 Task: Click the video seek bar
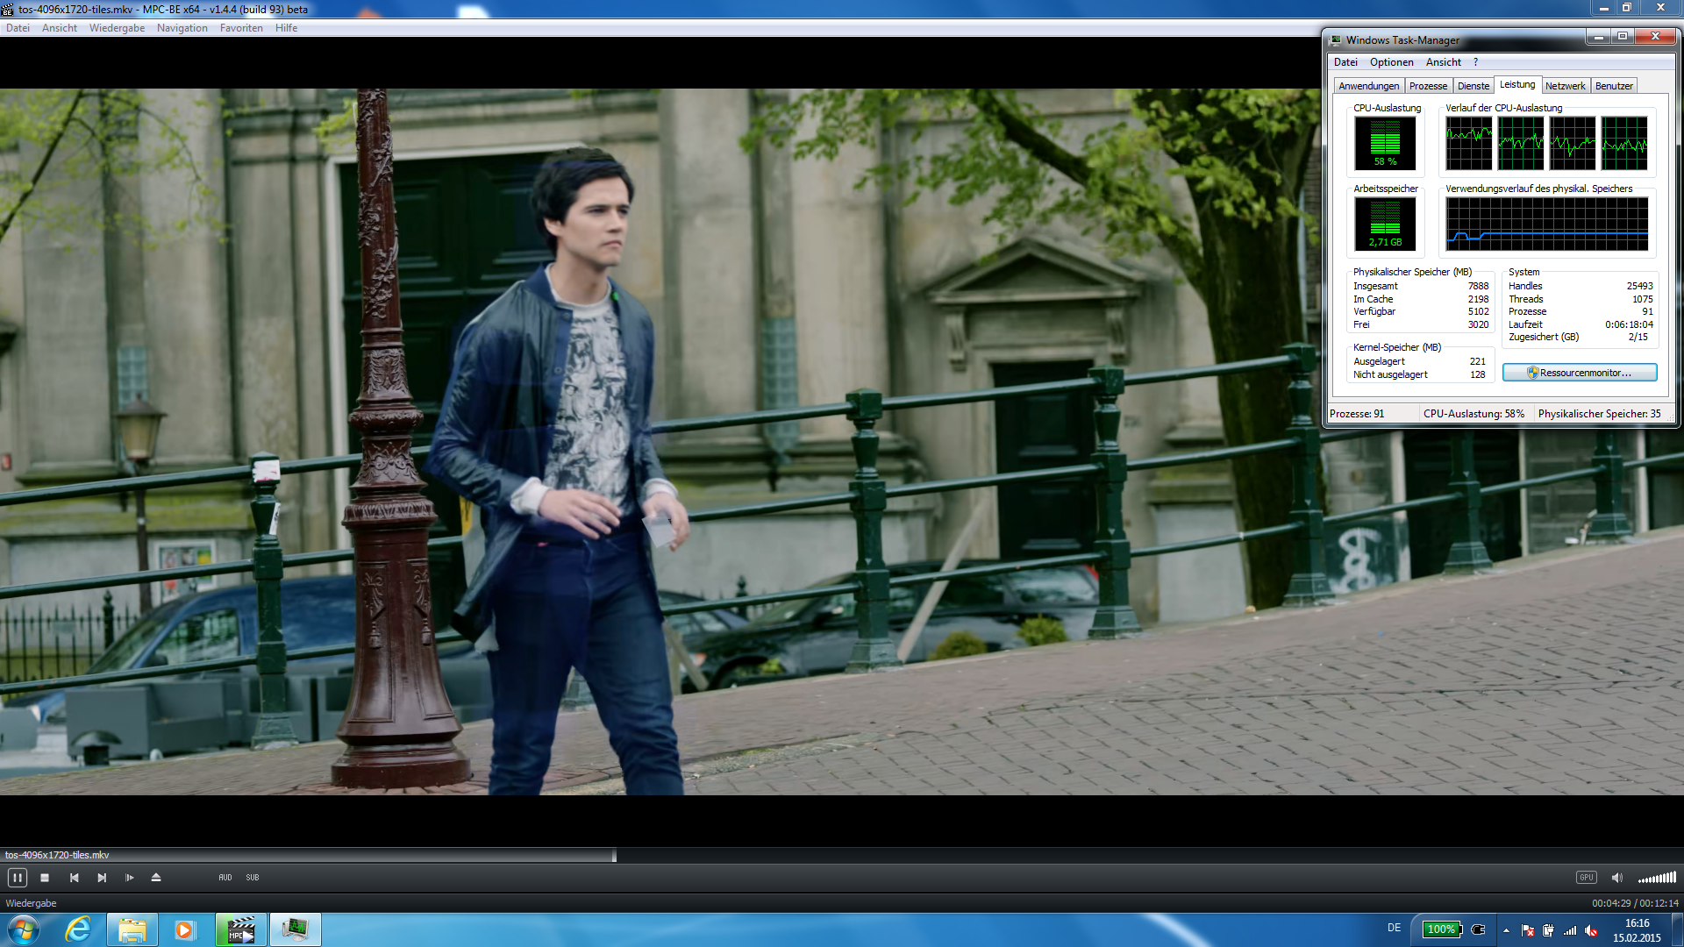[842, 855]
